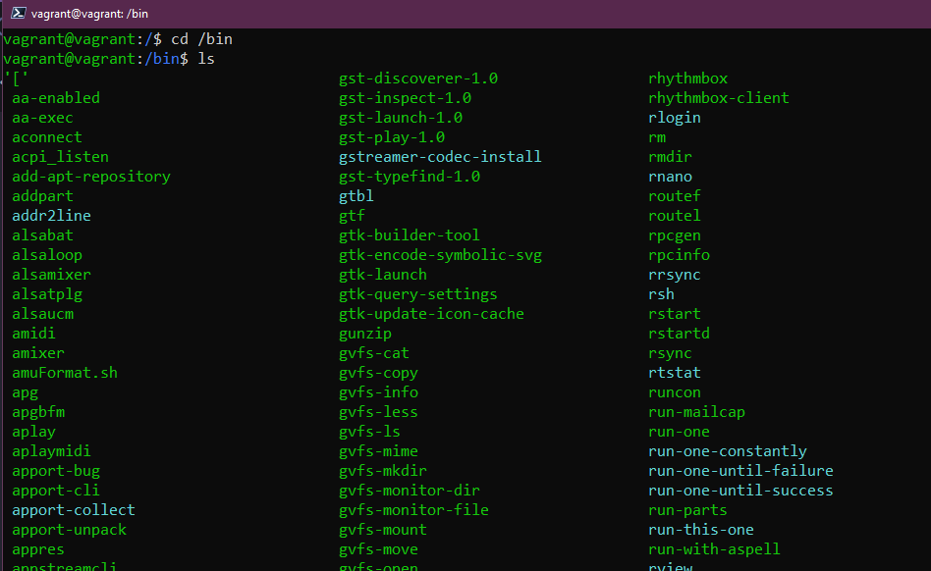
Task: Select the apport-collect entry
Action: coord(73,509)
